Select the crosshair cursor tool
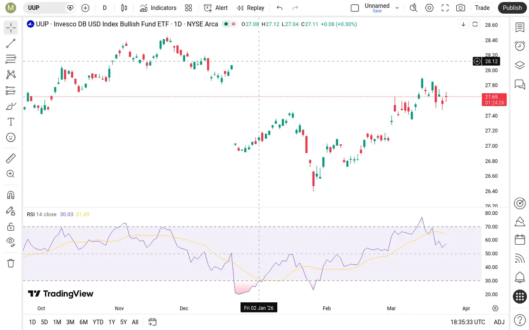 [11, 28]
